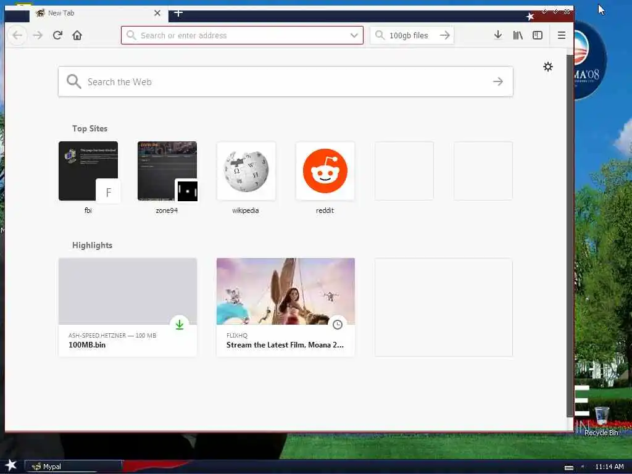Click the 100gb files search box
This screenshot has width=632, height=474.
[x=412, y=35]
